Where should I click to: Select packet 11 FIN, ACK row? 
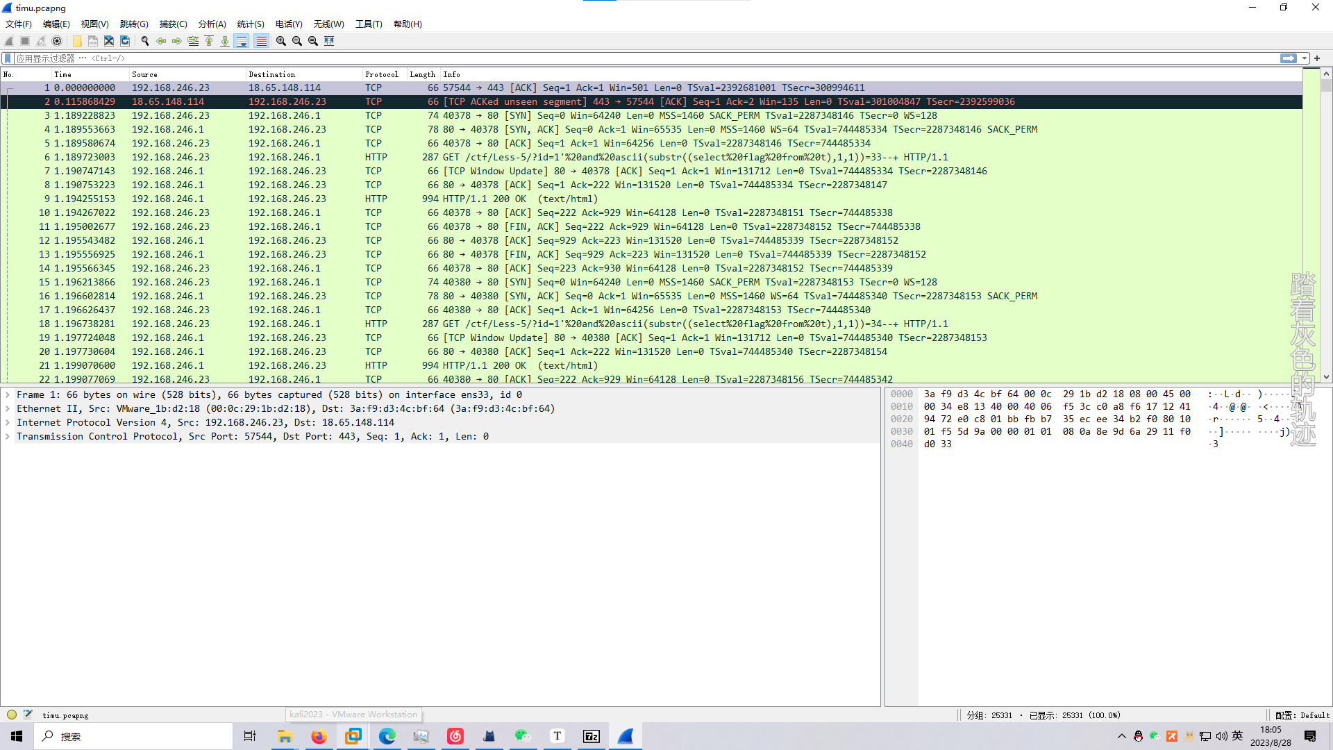point(651,226)
